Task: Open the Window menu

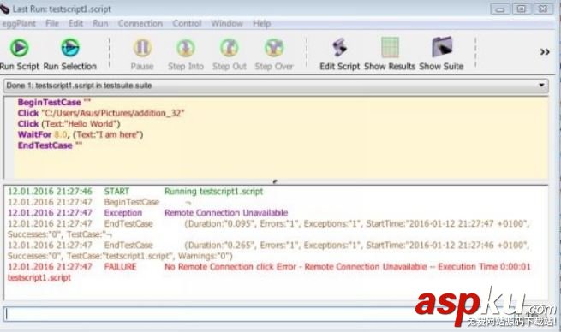Action: (227, 24)
